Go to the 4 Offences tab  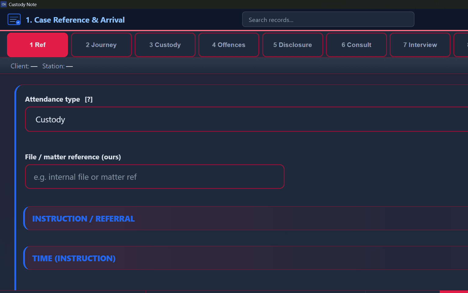[229, 45]
